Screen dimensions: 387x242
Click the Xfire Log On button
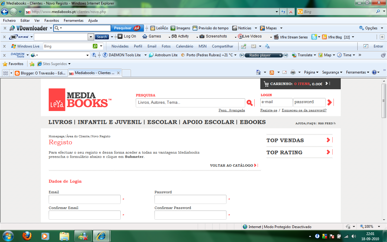127,36
